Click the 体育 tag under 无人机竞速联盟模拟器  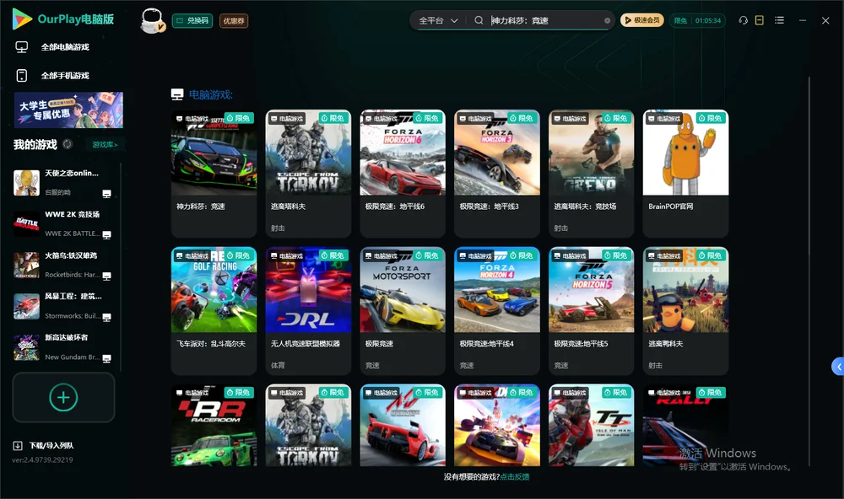pos(278,365)
